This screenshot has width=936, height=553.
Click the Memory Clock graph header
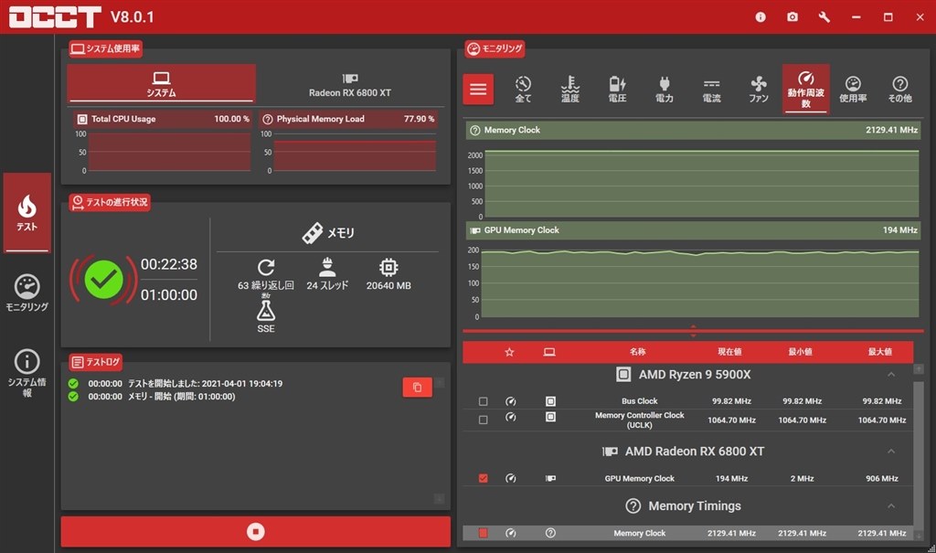(x=693, y=130)
